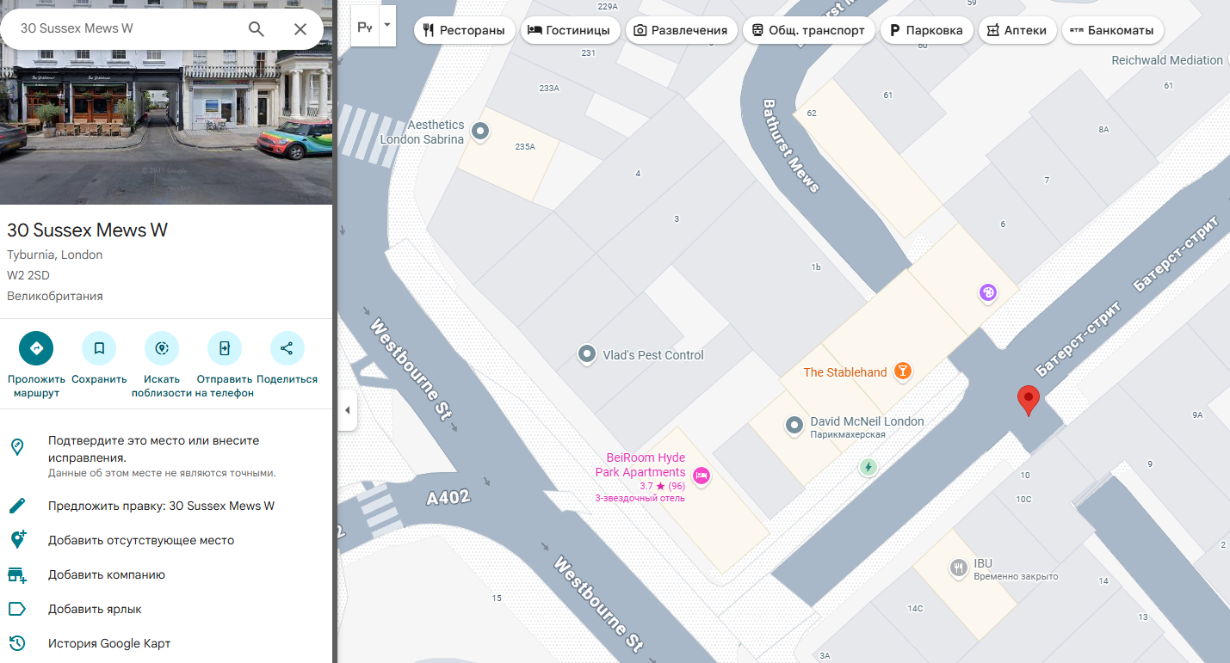Viewport: 1230px width, 663px height.
Task: Show Банкоматы on the map
Action: pyautogui.click(x=1112, y=30)
